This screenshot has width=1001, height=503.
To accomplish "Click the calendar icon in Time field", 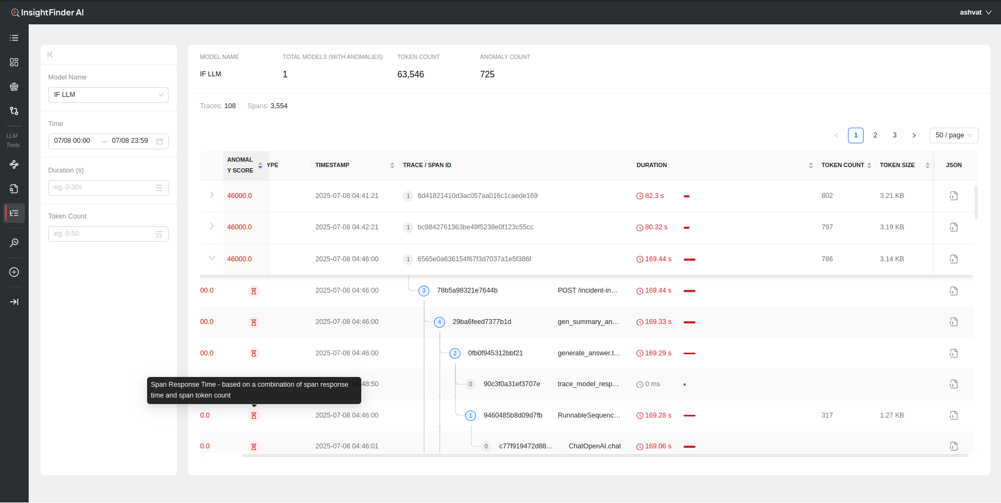I will point(160,141).
